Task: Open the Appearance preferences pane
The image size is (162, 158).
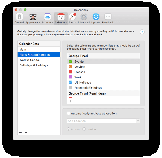Action: click(x=33, y=19)
